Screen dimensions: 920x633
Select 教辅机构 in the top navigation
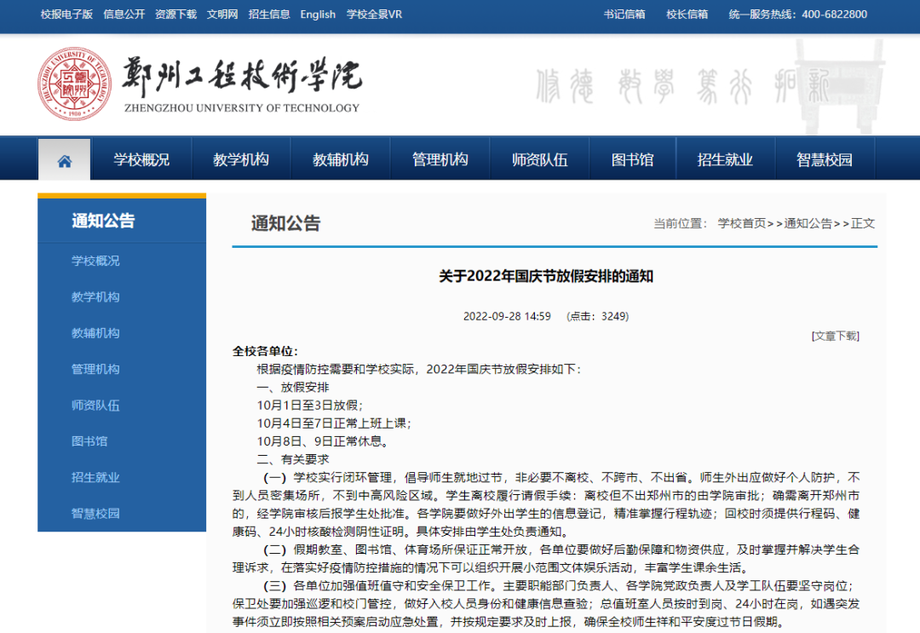tap(340, 160)
